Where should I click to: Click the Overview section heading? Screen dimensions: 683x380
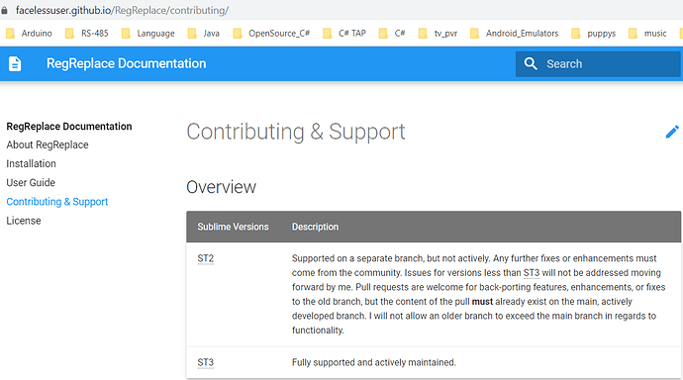(x=222, y=187)
